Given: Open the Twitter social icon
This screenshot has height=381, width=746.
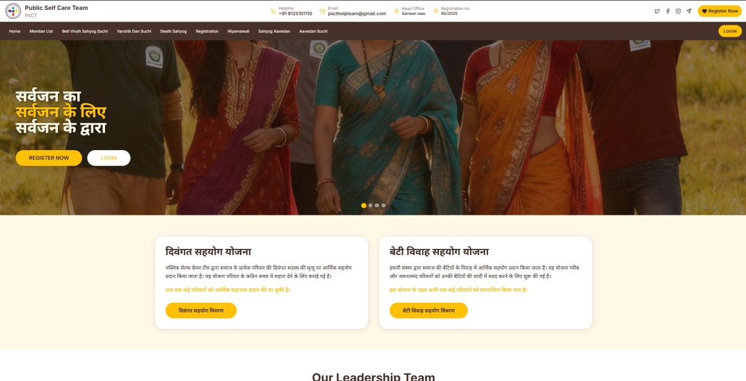Looking at the screenshot, I should pos(657,11).
